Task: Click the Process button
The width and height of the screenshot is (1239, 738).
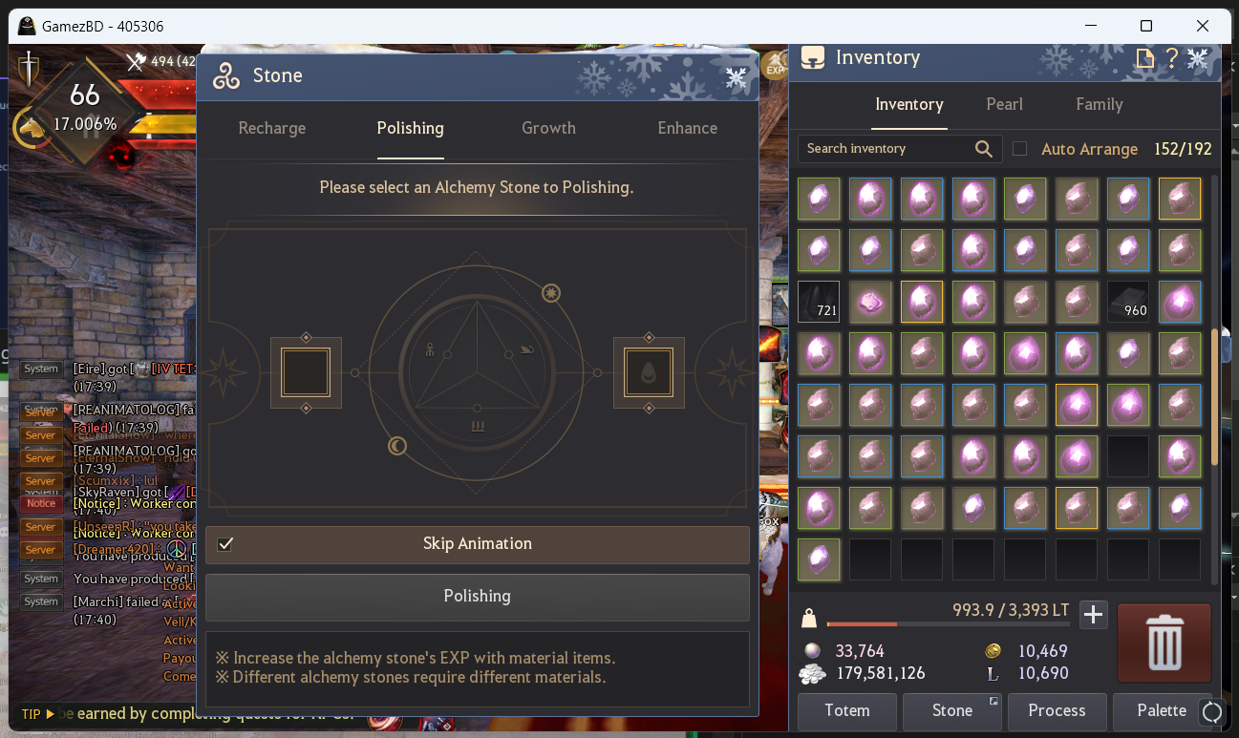Action: pyautogui.click(x=1057, y=711)
